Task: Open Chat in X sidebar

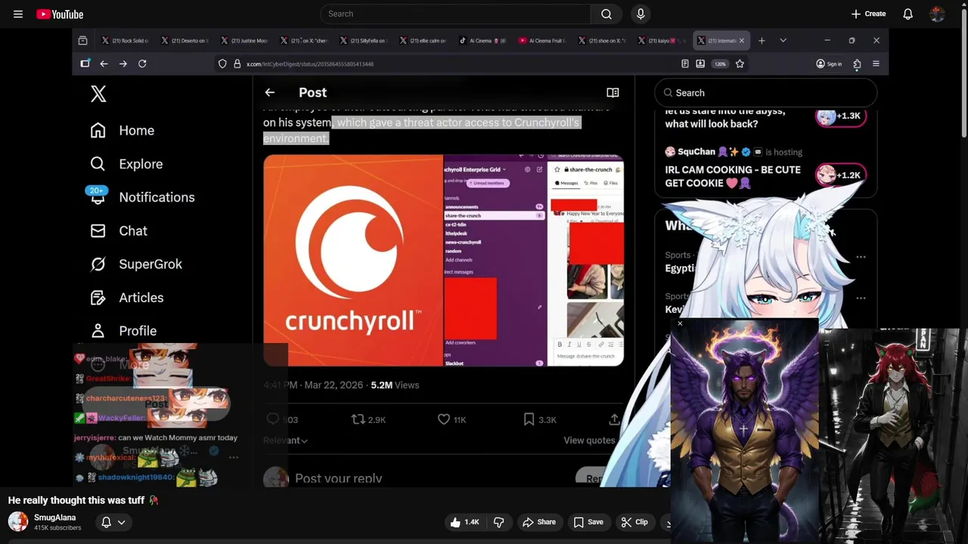Action: pyautogui.click(x=119, y=230)
